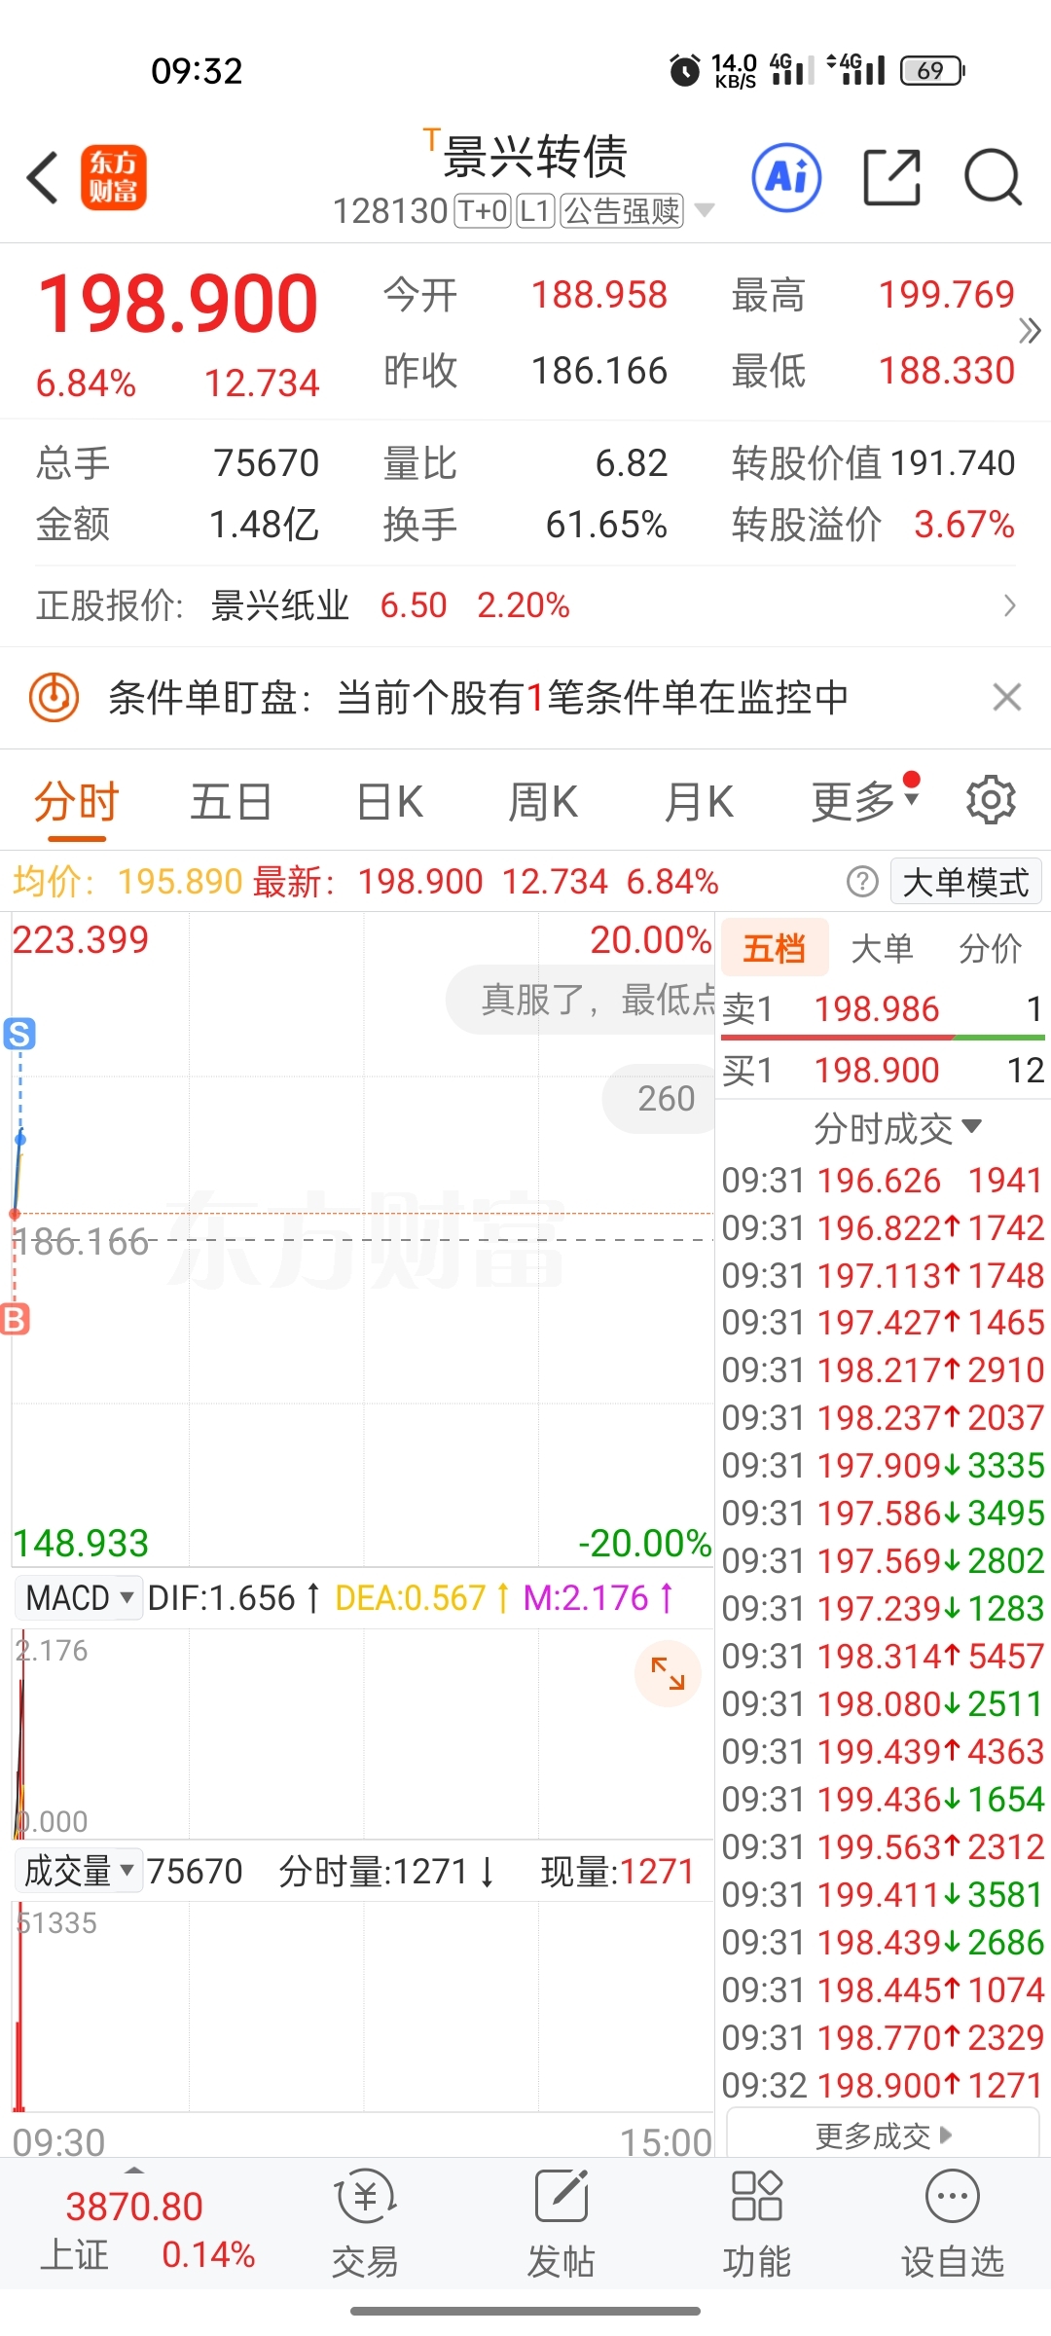Switch to 周K chart tab
Screen dimensions: 1051x2336
[x=543, y=803]
